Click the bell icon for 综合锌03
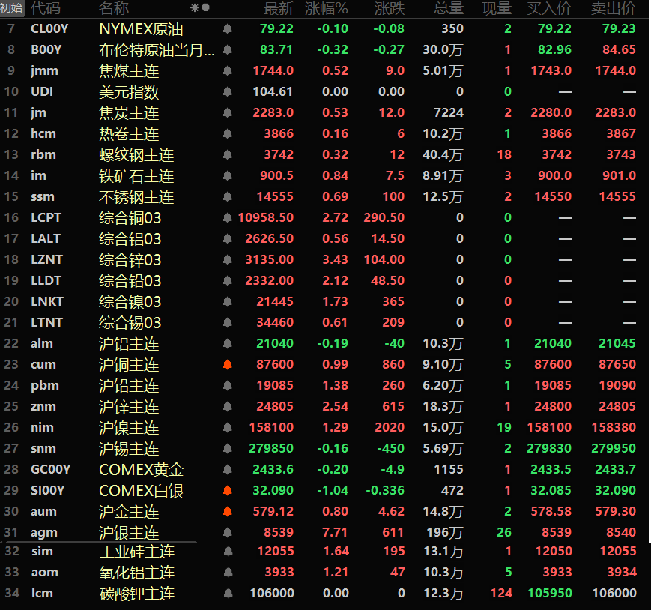Viewport: 651px width, 610px height. click(x=227, y=259)
